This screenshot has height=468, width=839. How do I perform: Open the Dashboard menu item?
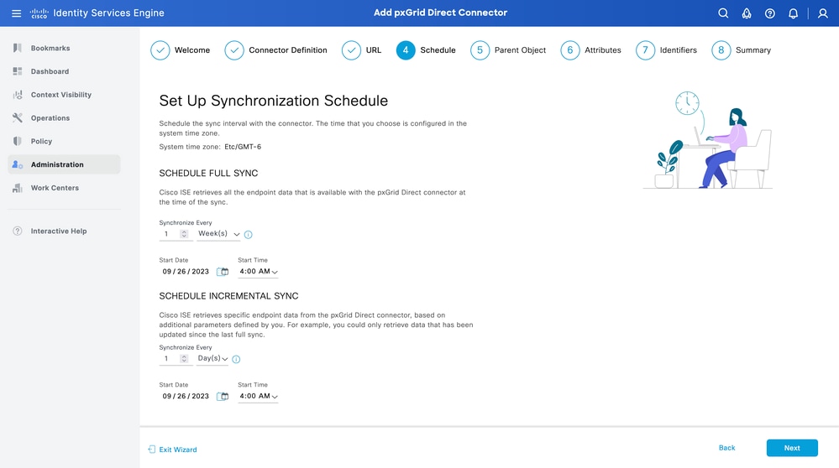(x=50, y=71)
